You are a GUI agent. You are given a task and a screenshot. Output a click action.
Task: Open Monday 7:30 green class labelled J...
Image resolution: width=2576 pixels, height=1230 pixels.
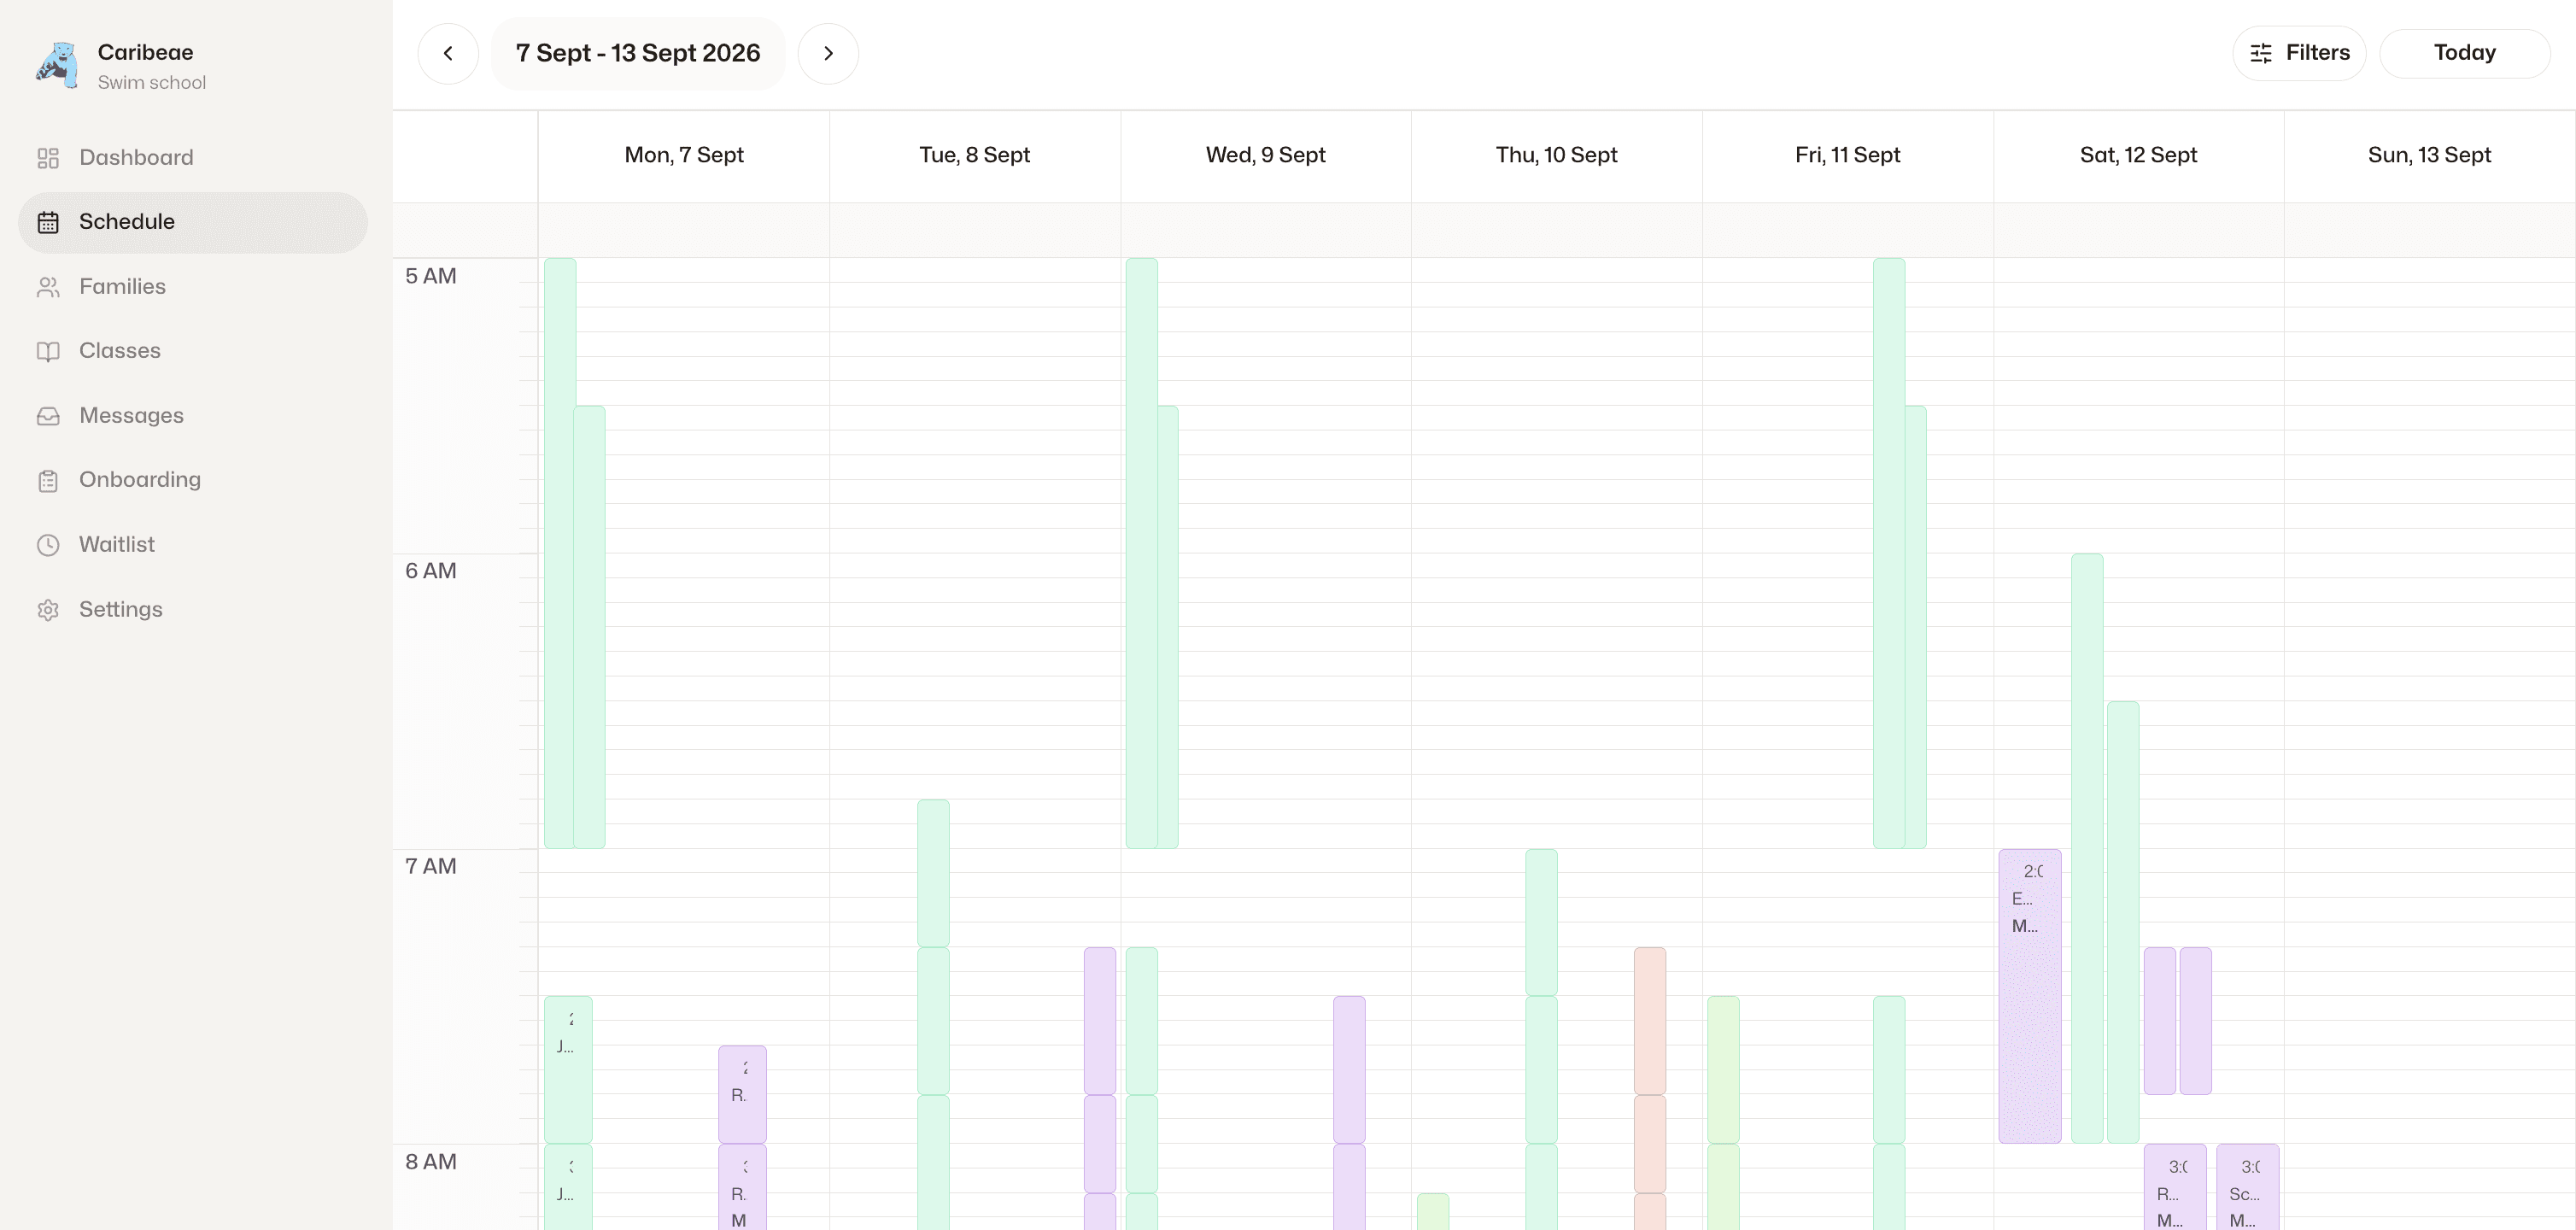[568, 1070]
